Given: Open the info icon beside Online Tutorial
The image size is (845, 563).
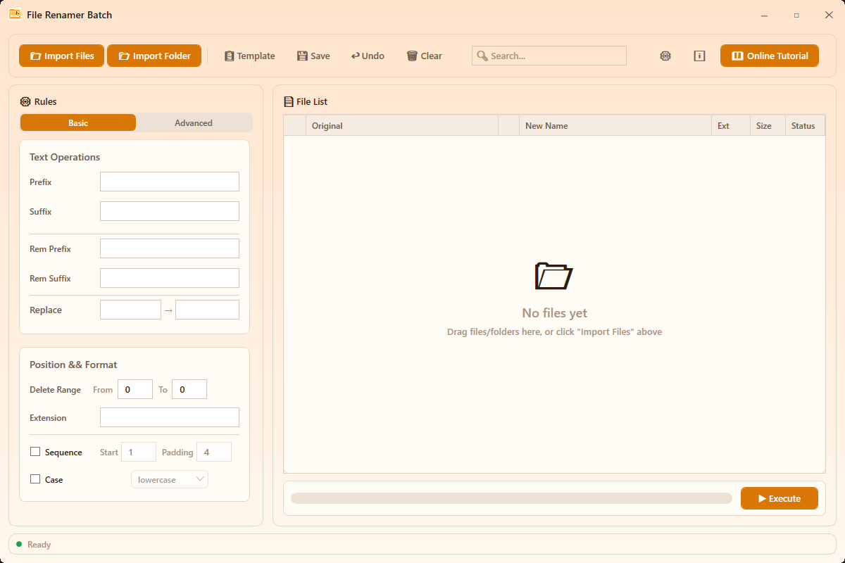Looking at the screenshot, I should 699,56.
